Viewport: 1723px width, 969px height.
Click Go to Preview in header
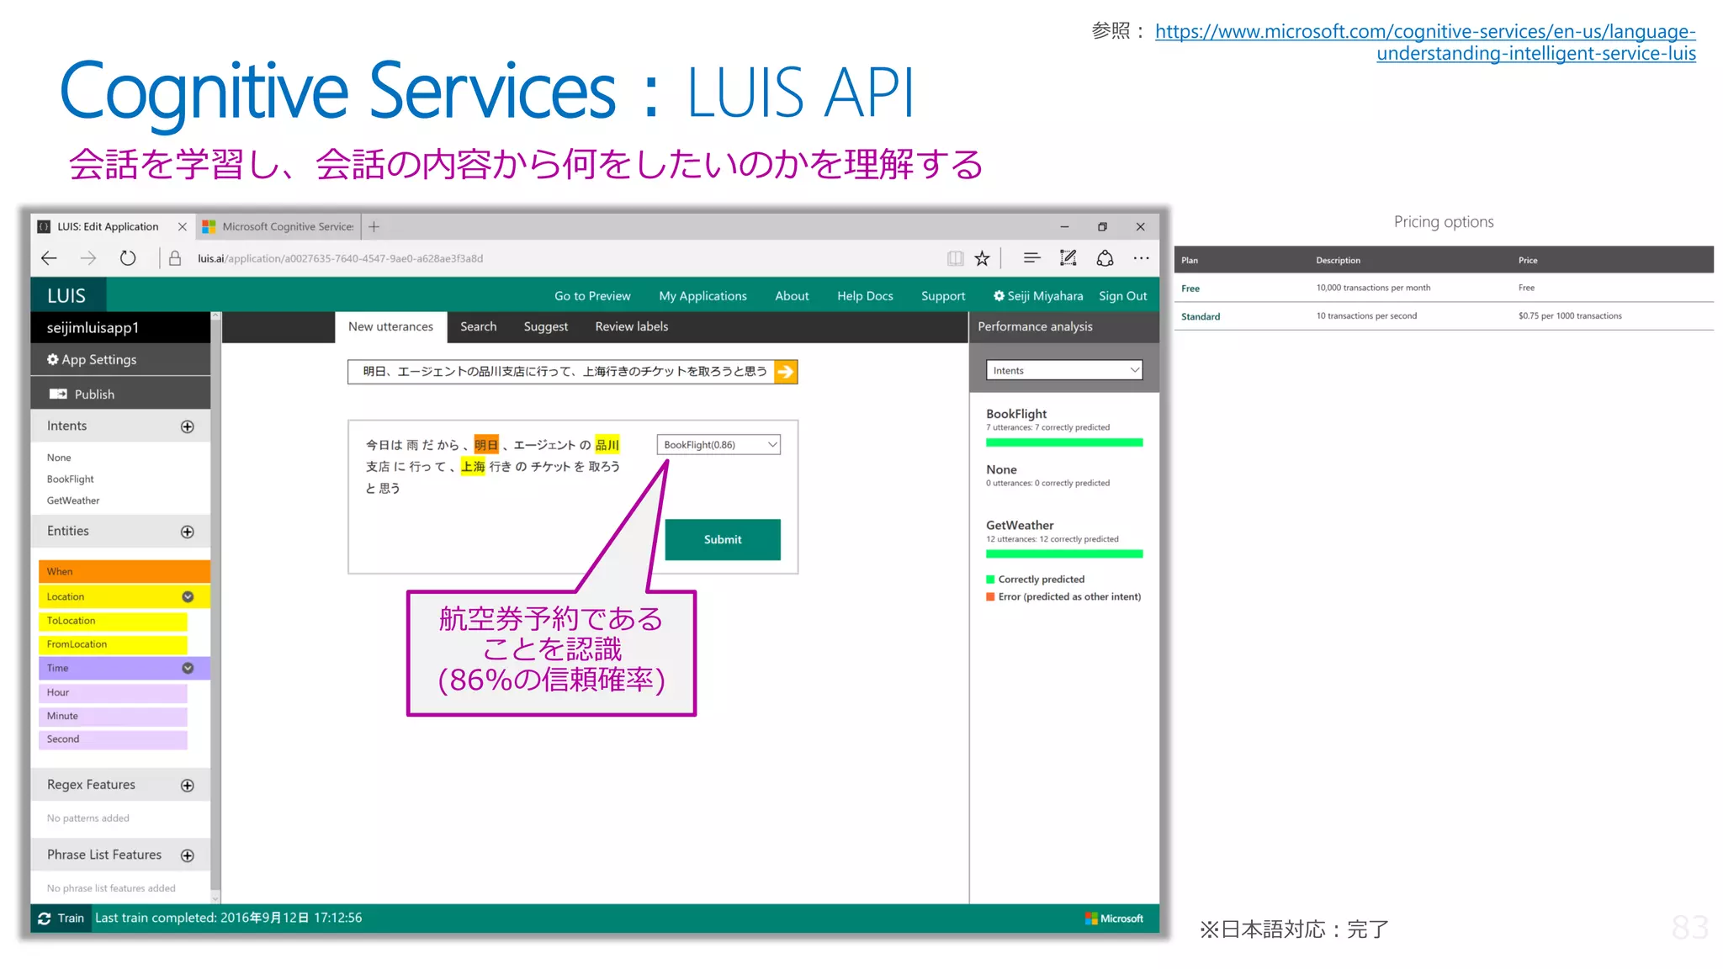pyautogui.click(x=592, y=296)
